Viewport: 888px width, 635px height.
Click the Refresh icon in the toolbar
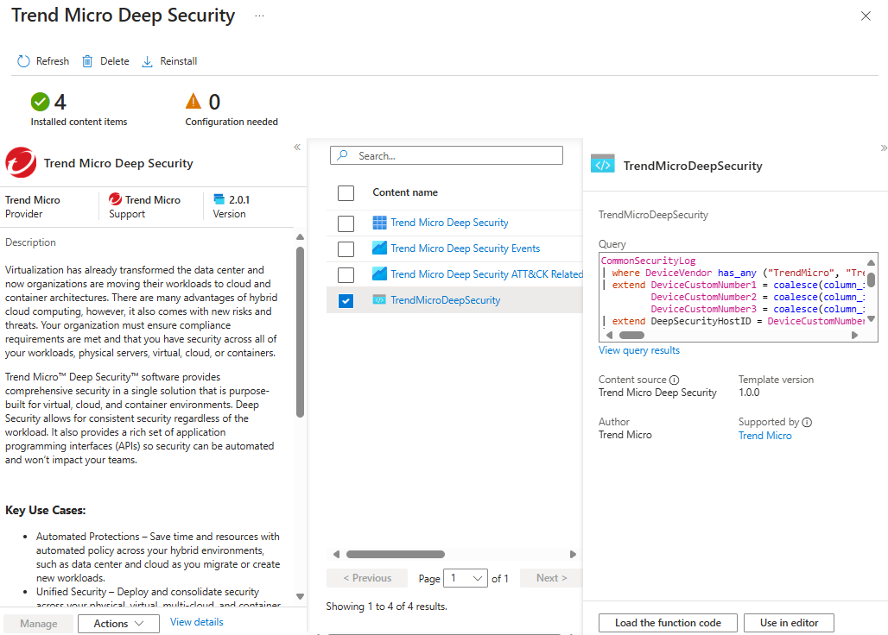coord(24,61)
